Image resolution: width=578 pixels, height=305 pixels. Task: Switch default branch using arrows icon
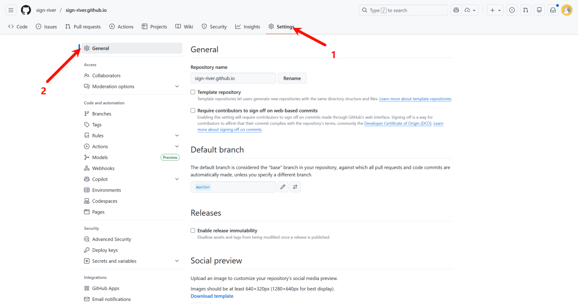pyautogui.click(x=295, y=187)
